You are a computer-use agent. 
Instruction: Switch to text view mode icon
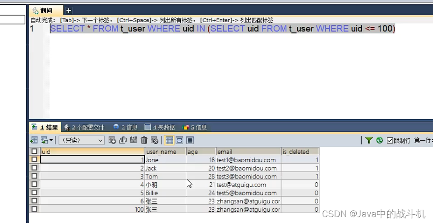click(x=190, y=140)
